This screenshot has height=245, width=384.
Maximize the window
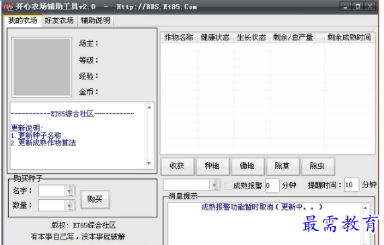pos(358,7)
